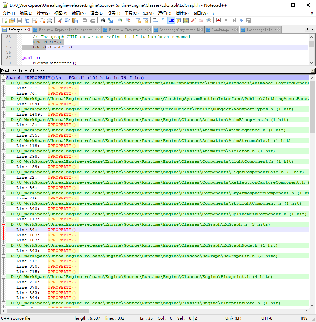The width and height of the screenshot is (316, 322).
Task: Print the current document
Action: (x=49, y=20)
